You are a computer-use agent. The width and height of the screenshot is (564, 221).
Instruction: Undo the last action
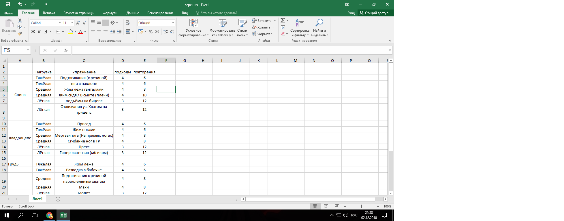pyautogui.click(x=20, y=4)
